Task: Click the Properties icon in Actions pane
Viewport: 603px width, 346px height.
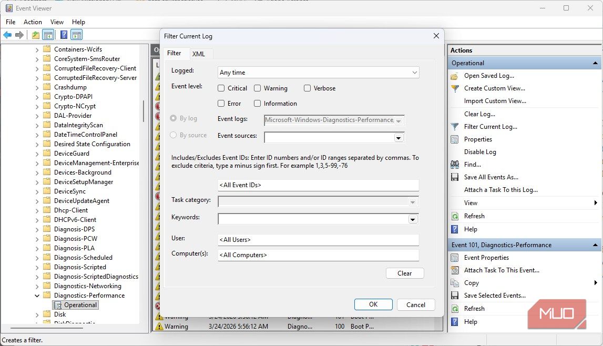Action: click(x=455, y=139)
